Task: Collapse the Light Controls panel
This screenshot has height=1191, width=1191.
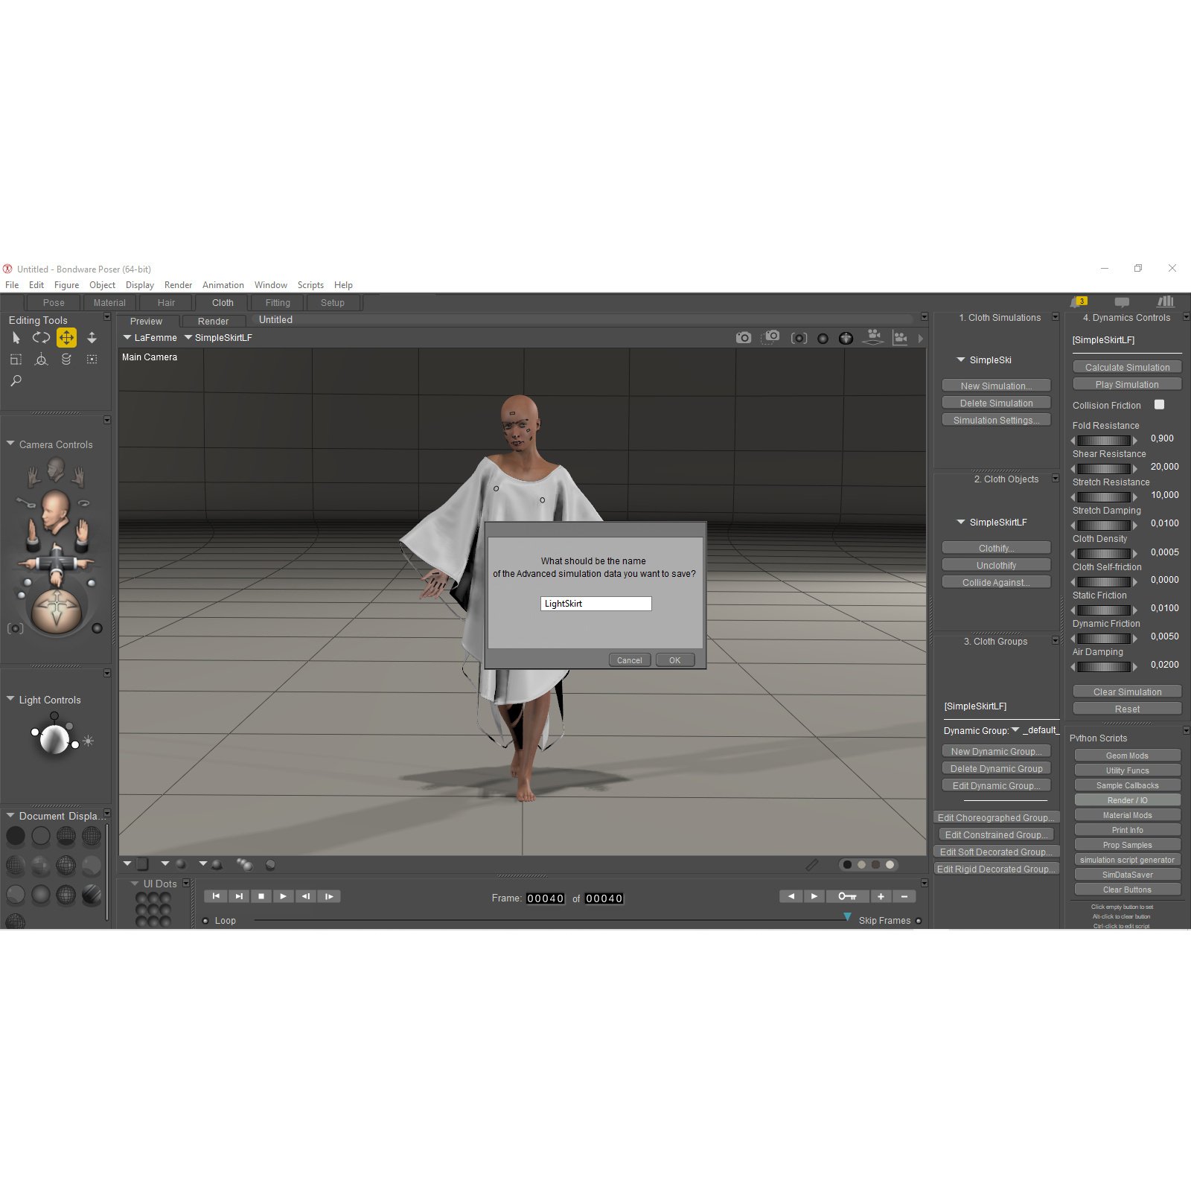Action: [x=10, y=699]
